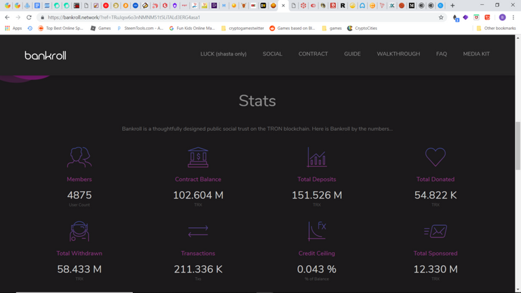Select the 102.604 M balance value
521x293 pixels.
(198, 195)
